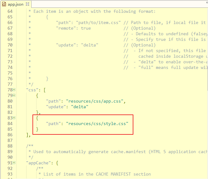The height and width of the screenshot is (179, 208).
Task: Click closing bracket "]," on line 86
Action: click(x=28, y=135)
